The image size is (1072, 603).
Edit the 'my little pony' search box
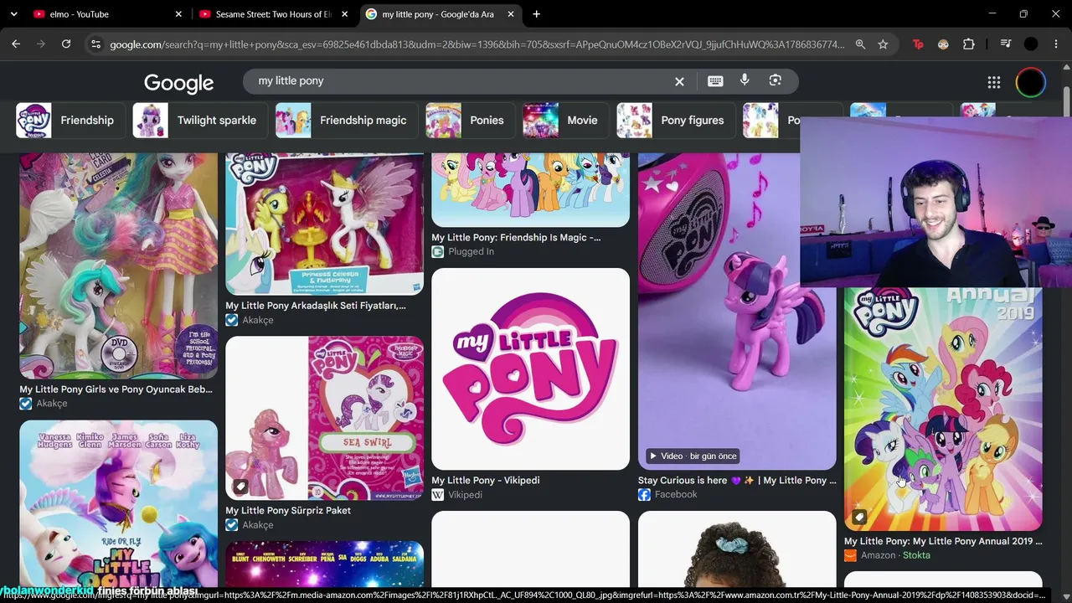click(461, 81)
